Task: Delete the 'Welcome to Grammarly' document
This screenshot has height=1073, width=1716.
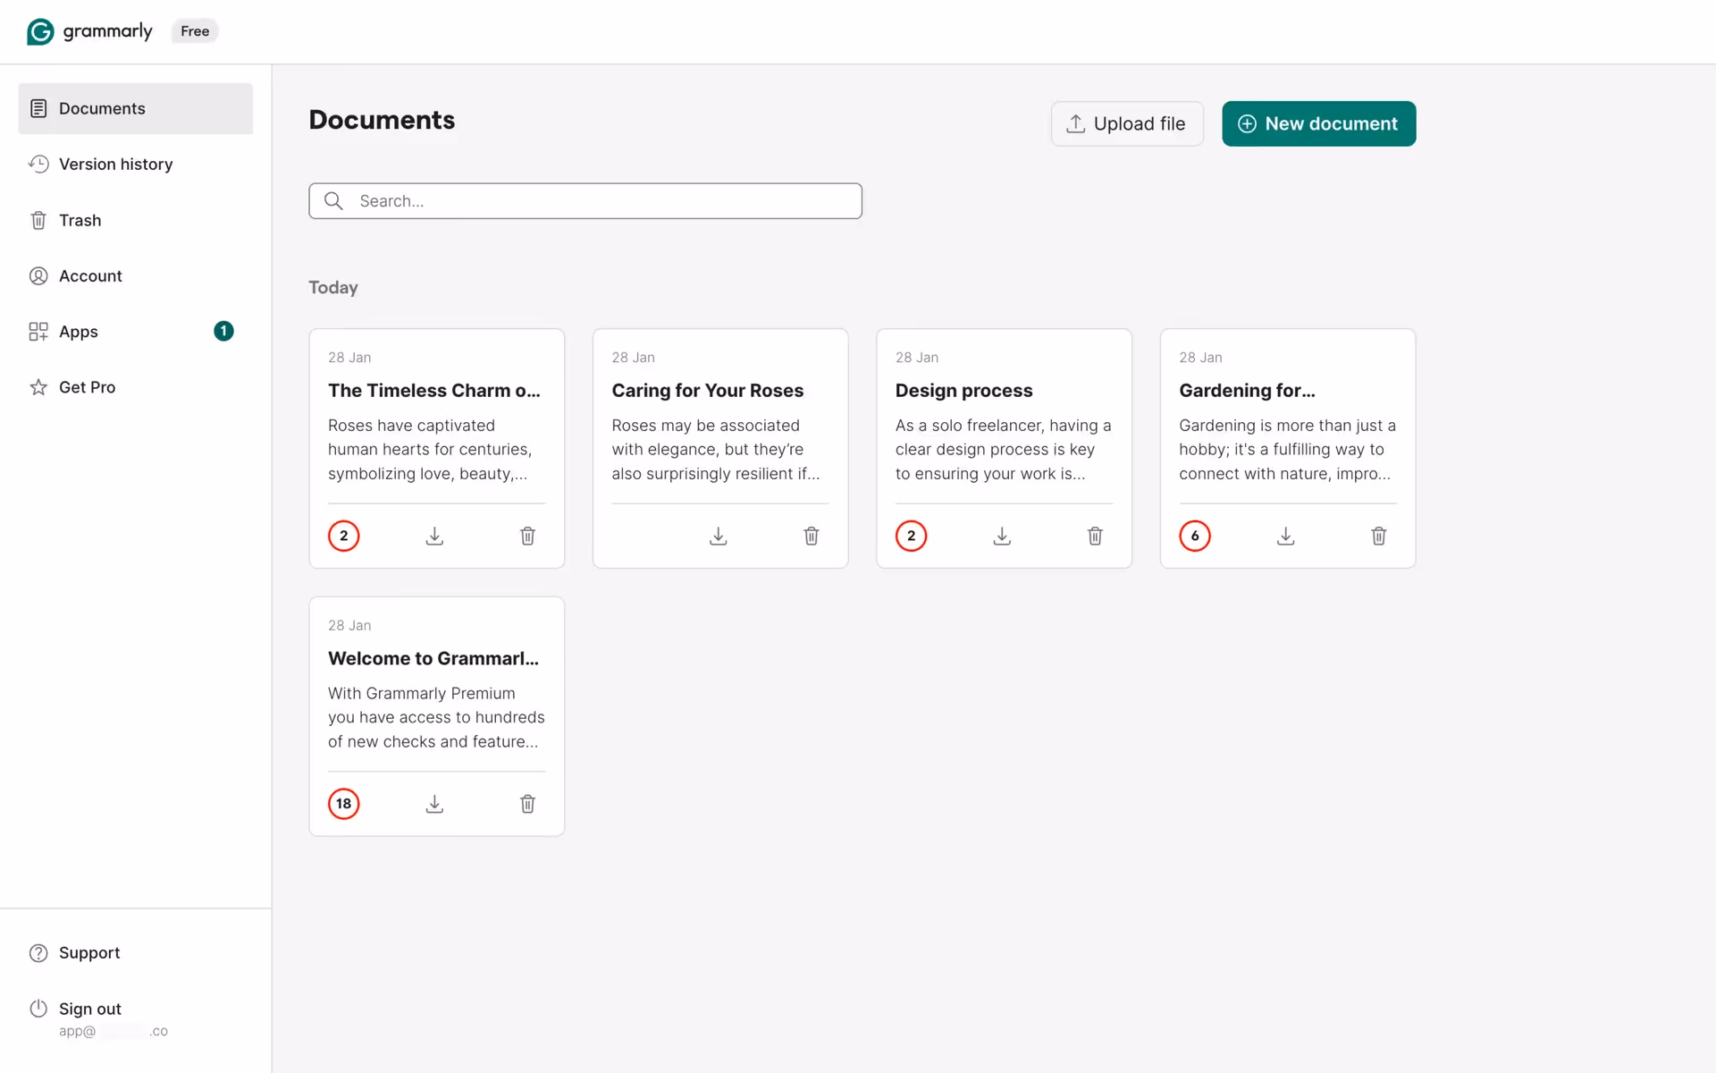Action: tap(527, 804)
